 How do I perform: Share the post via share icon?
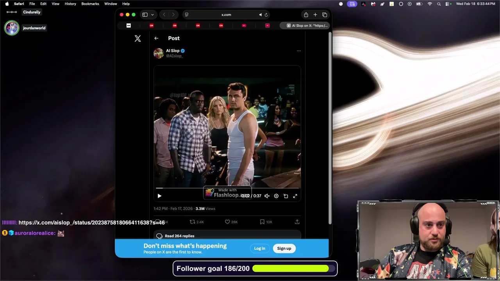pos(297,222)
